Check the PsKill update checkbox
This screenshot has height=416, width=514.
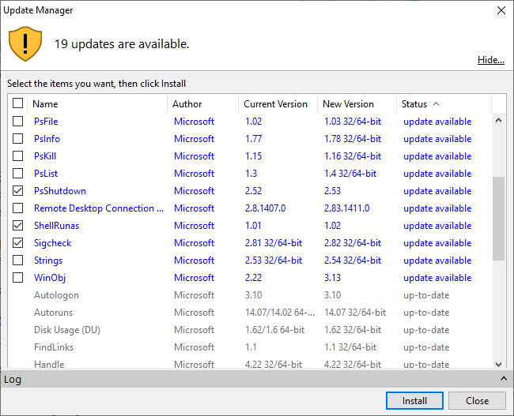click(x=17, y=156)
